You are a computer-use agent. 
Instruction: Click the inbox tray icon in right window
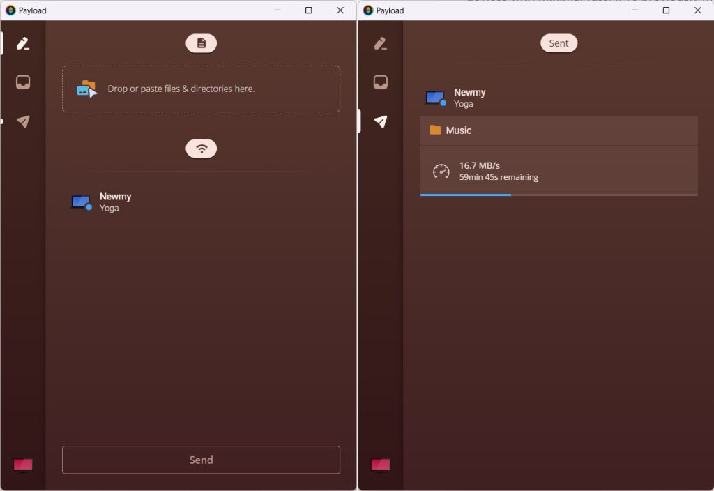(x=380, y=82)
